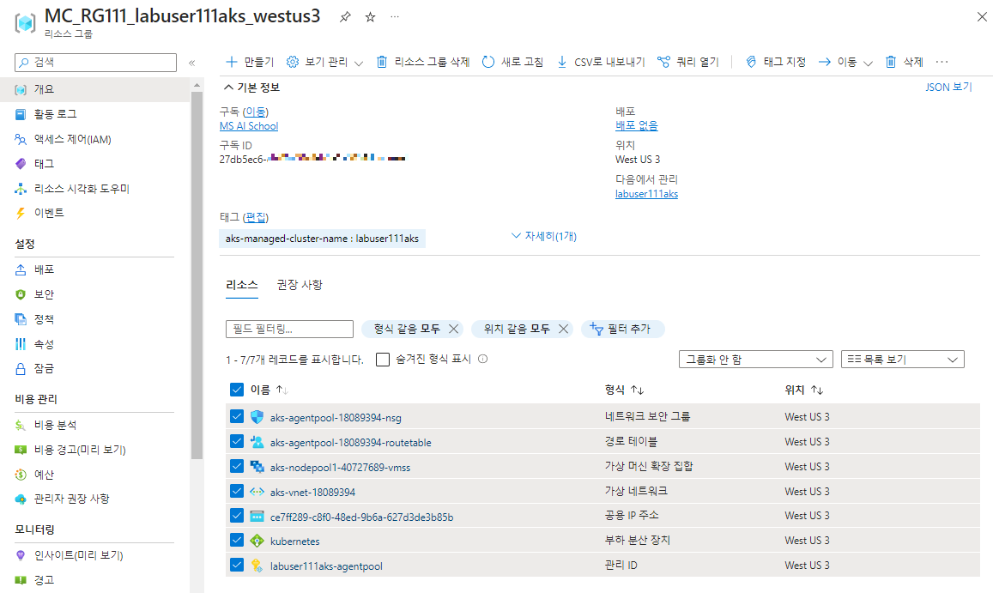993x593 pixels.
Task: Click the managed identity key icon
Action: click(x=257, y=566)
